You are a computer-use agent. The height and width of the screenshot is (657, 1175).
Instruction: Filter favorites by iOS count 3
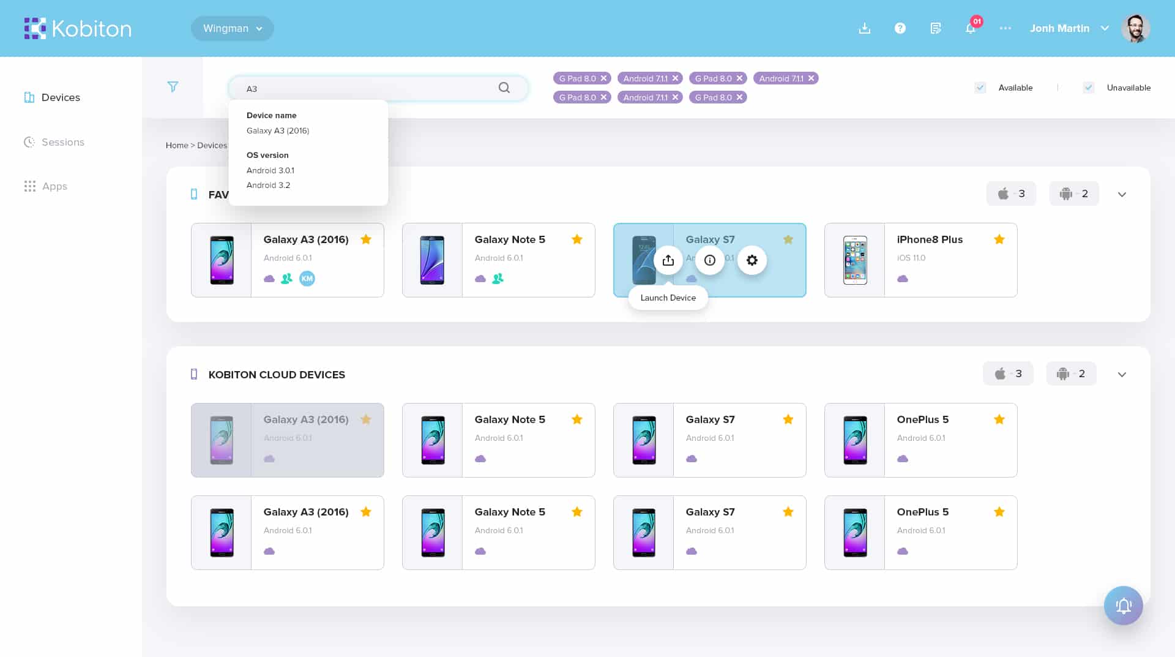click(1011, 193)
